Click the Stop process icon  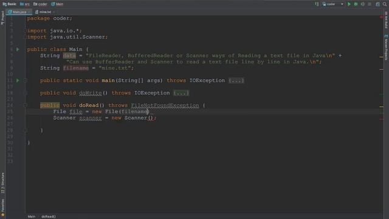pos(370,4)
